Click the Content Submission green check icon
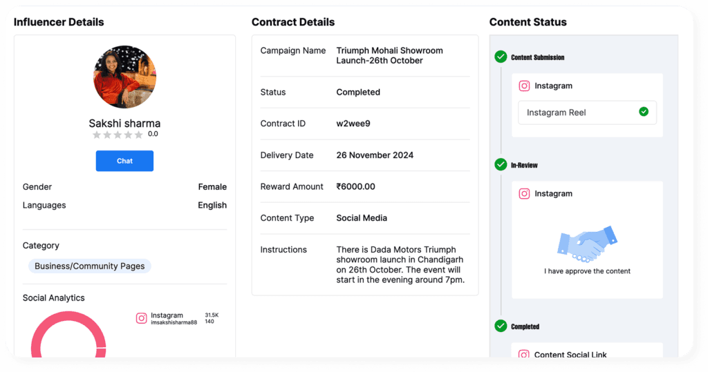The width and height of the screenshot is (708, 372). tap(501, 57)
